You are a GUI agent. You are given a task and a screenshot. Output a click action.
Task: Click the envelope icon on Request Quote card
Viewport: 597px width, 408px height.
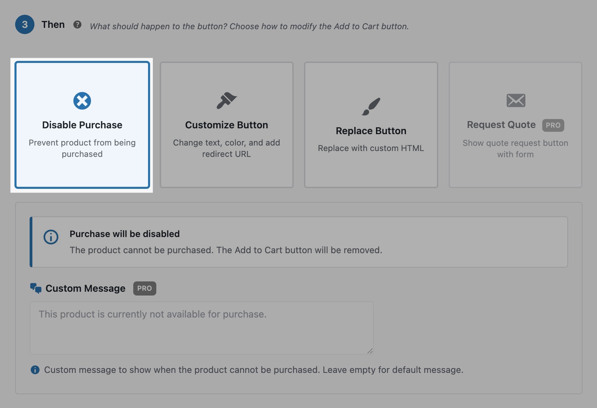point(515,100)
